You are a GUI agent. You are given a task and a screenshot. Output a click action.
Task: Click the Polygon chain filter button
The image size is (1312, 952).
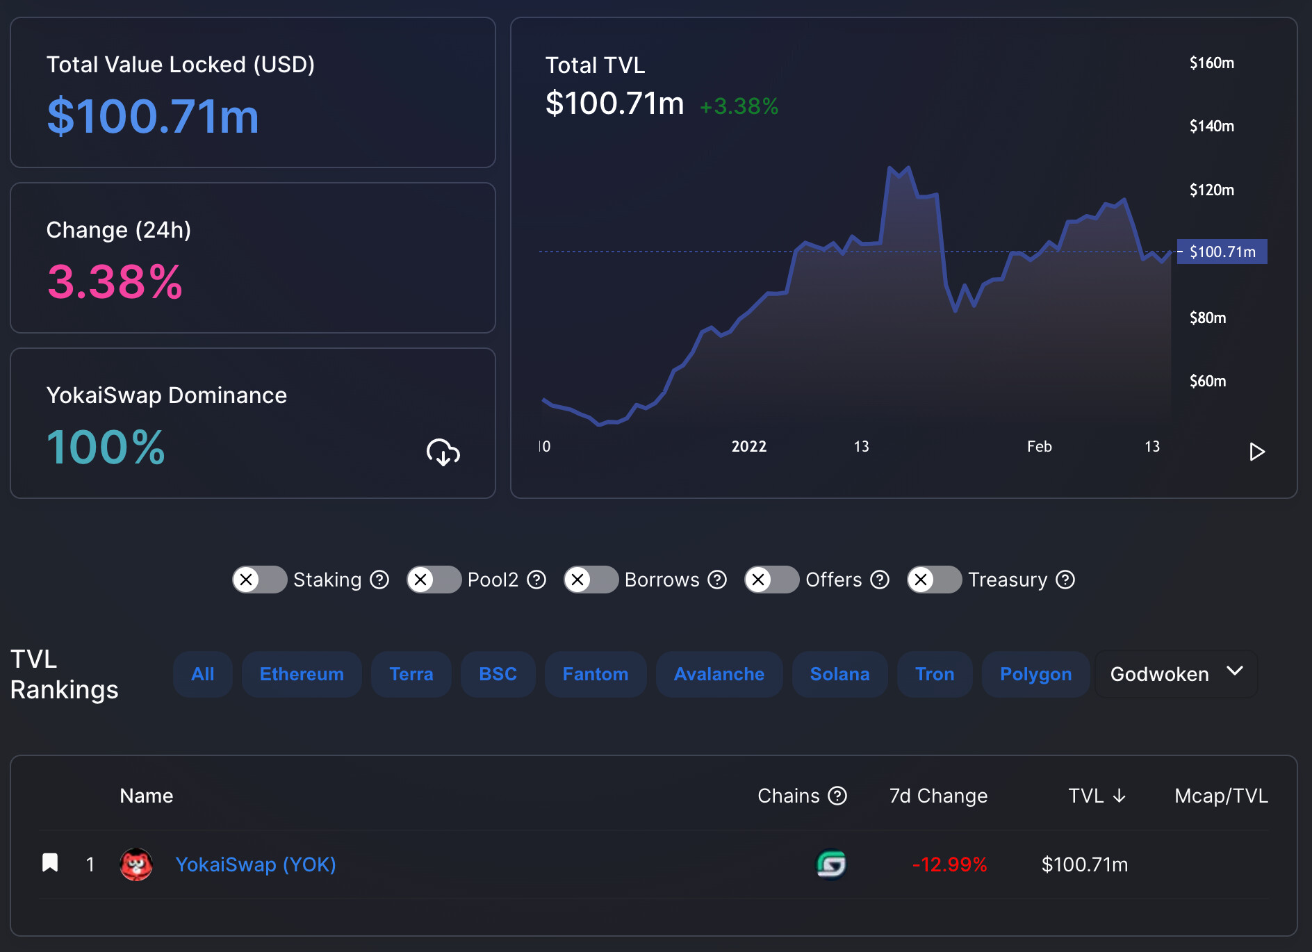point(1035,674)
